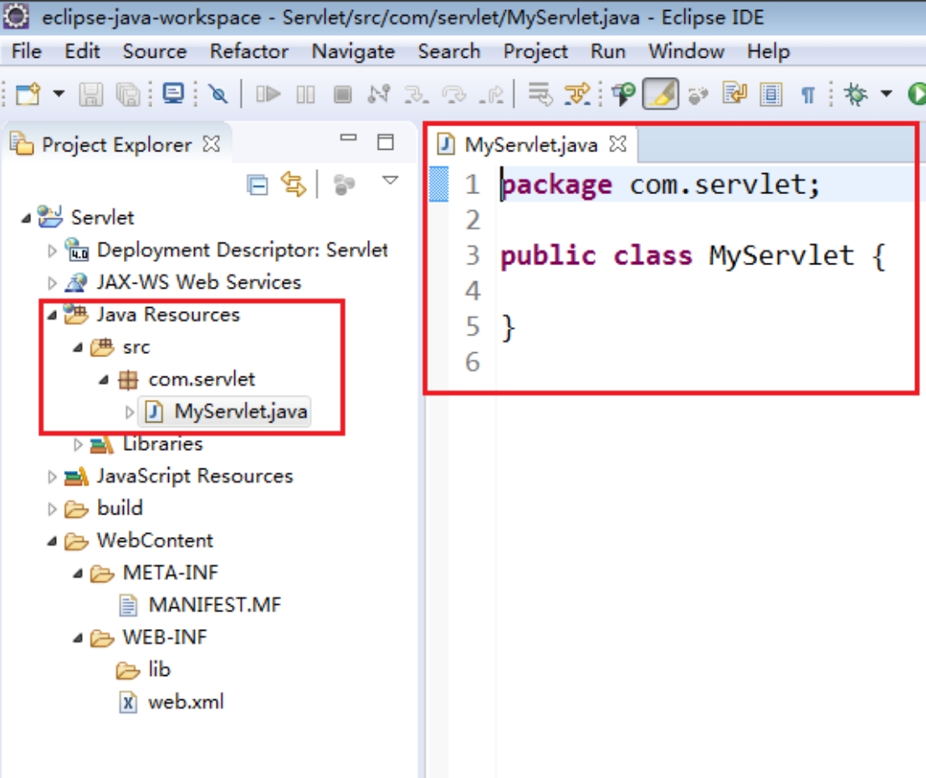
Task: Click the Suspend debug icon
Action: [305, 95]
